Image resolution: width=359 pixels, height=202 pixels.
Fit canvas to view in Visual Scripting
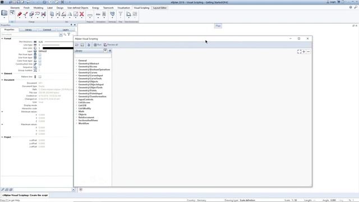click(299, 52)
